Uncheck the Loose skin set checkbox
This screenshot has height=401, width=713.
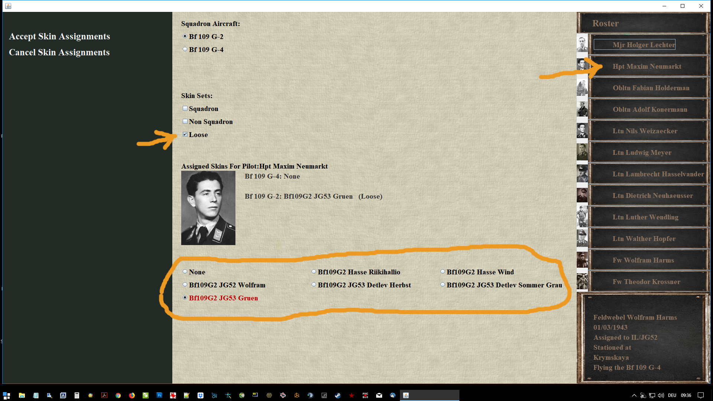click(185, 134)
